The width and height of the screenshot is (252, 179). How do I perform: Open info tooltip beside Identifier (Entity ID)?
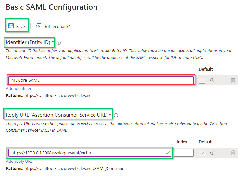[x=59, y=42]
